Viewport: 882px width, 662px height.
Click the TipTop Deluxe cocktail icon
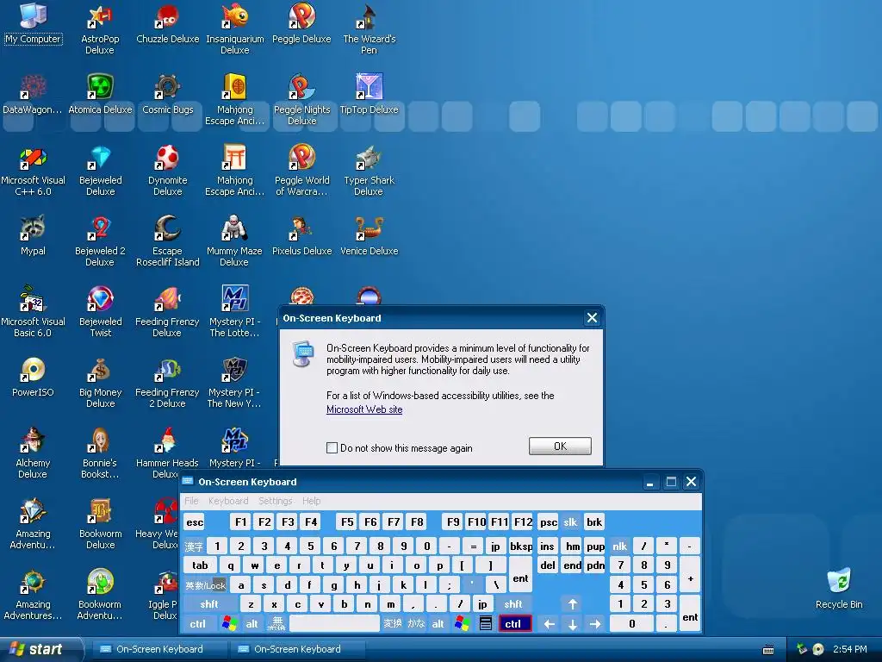(369, 93)
